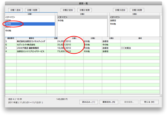167x115 pixels.
Task: Click the 分類3 list column header
Action: (135, 14)
